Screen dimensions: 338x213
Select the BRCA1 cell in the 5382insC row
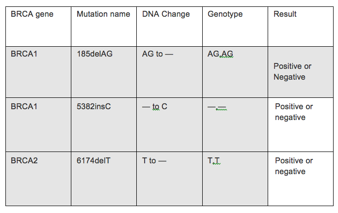coord(24,106)
